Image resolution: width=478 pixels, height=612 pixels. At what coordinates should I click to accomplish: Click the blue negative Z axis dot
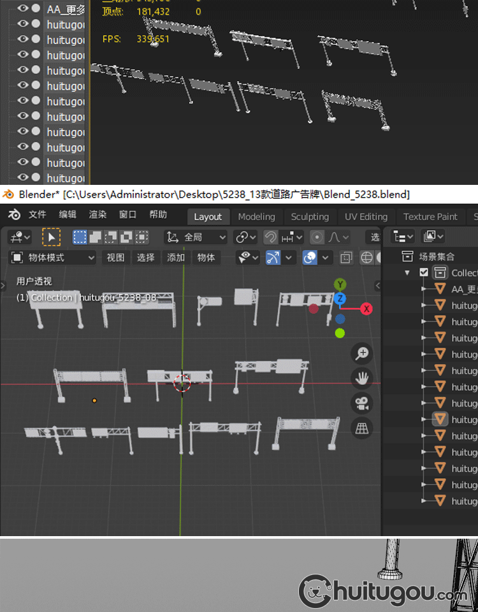pos(340,319)
